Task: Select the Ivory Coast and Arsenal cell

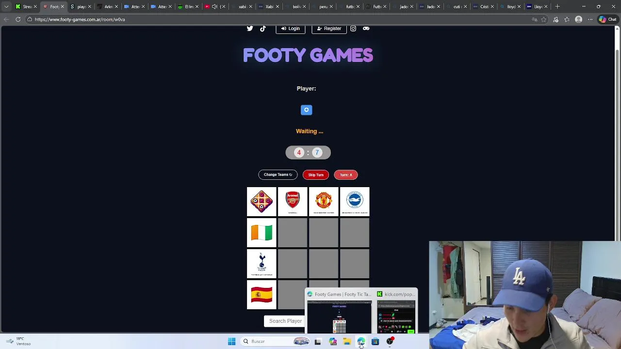Action: tap(293, 233)
